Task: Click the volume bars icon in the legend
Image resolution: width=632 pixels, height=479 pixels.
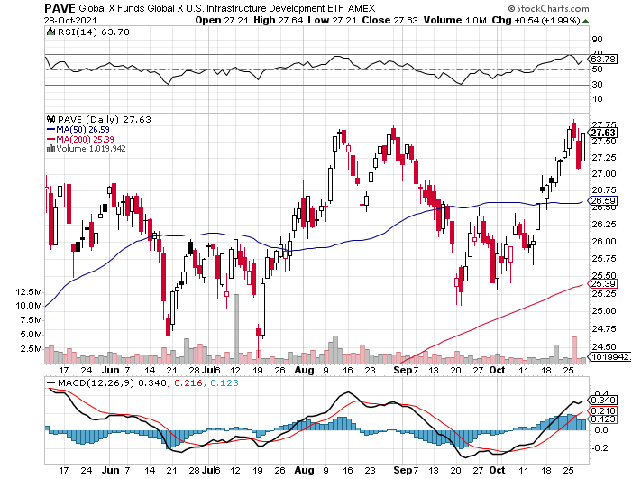Action: [x=50, y=148]
